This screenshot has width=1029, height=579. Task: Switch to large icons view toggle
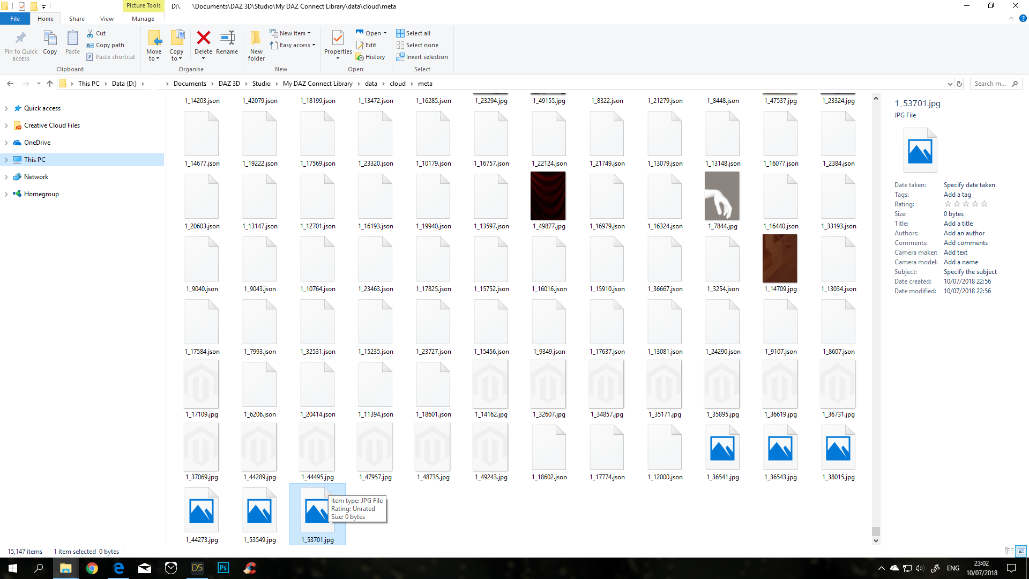[x=1021, y=551]
